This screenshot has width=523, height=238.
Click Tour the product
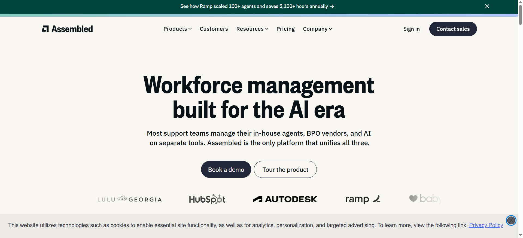tap(285, 169)
